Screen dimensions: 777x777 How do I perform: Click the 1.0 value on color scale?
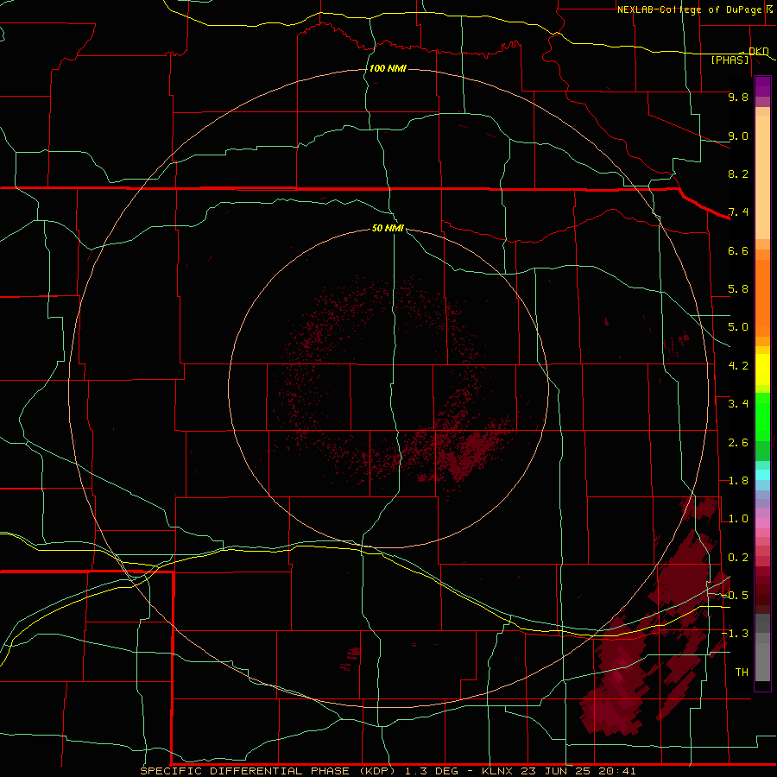pyautogui.click(x=738, y=519)
